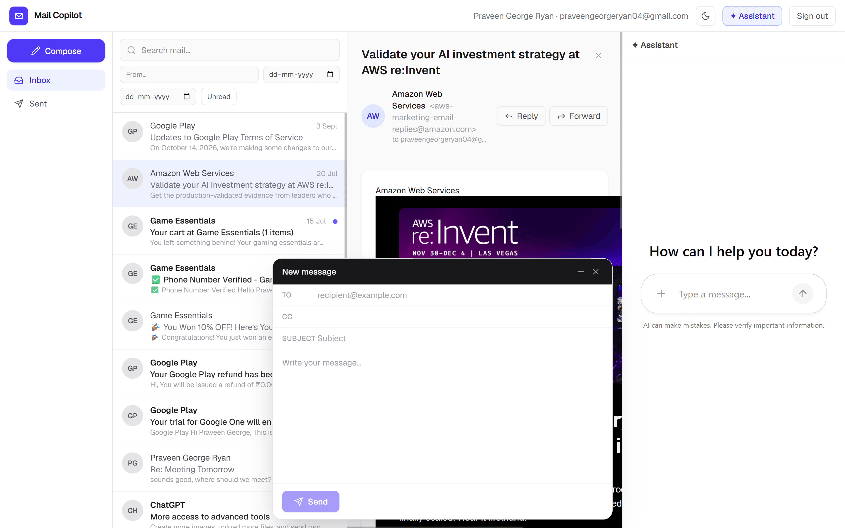845x528 pixels.
Task: Compose a new email
Action: [56, 51]
